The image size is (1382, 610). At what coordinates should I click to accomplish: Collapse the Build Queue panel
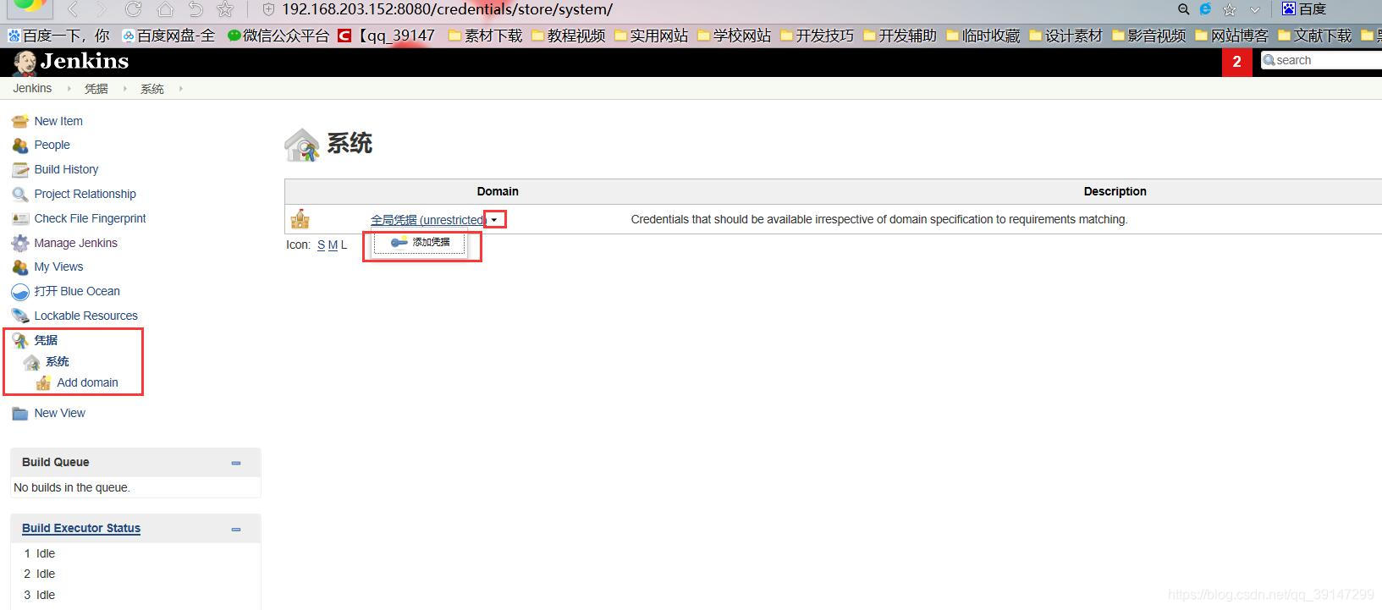[x=236, y=463]
